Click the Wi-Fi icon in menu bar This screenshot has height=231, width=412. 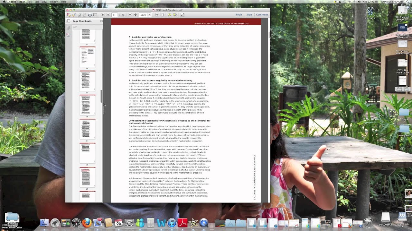(354, 2)
